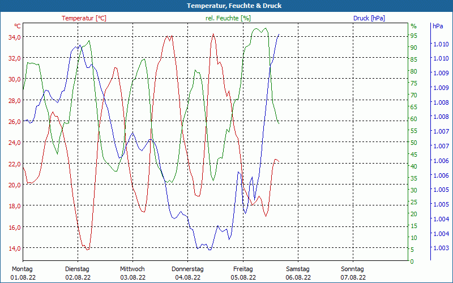Click the '18,0' temperature axis value
This screenshot has height=283, width=453.
coord(15,206)
